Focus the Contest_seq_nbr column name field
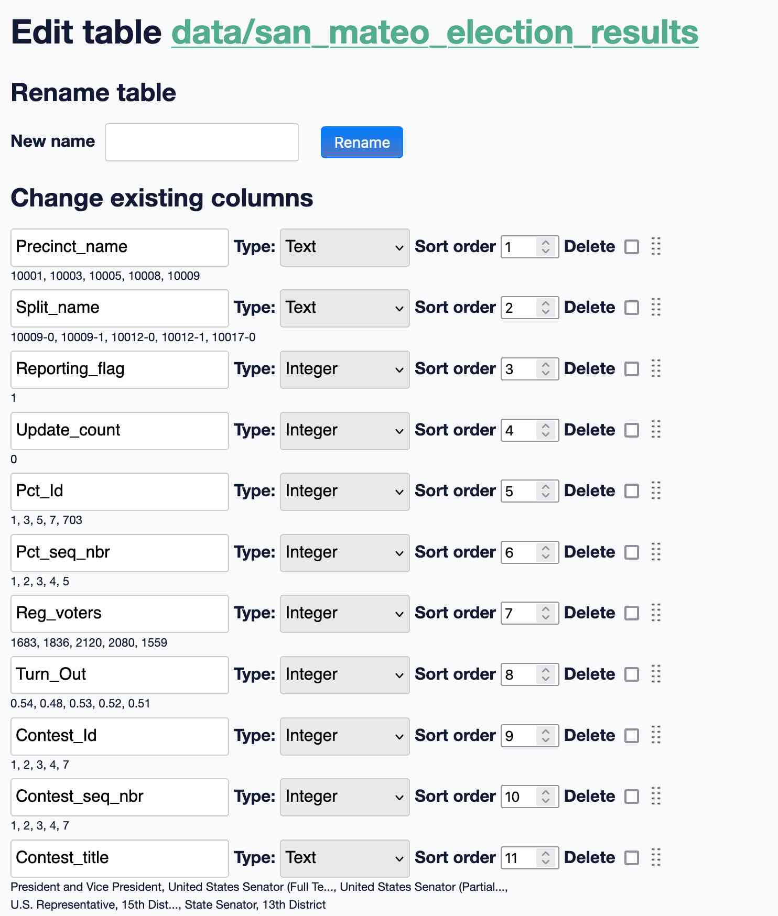This screenshot has width=778, height=916. pyautogui.click(x=120, y=797)
